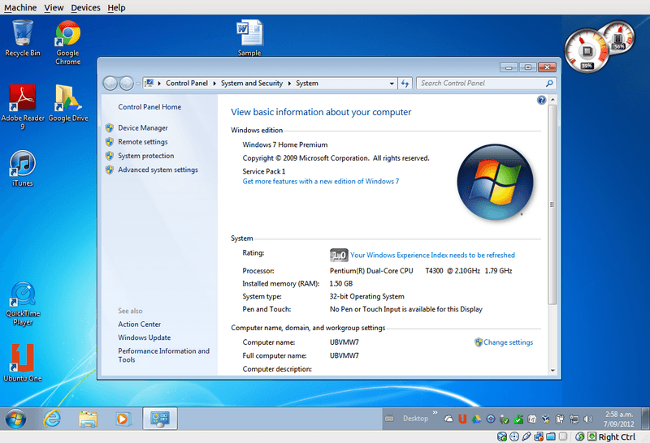Expand the System and Security breadcrumb arrow
The height and width of the screenshot is (443, 650).
tap(289, 84)
